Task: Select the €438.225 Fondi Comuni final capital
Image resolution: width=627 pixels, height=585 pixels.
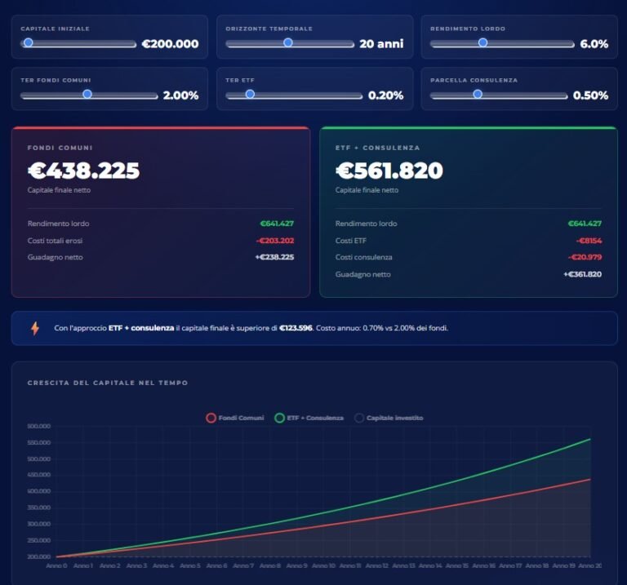Action: click(x=83, y=171)
